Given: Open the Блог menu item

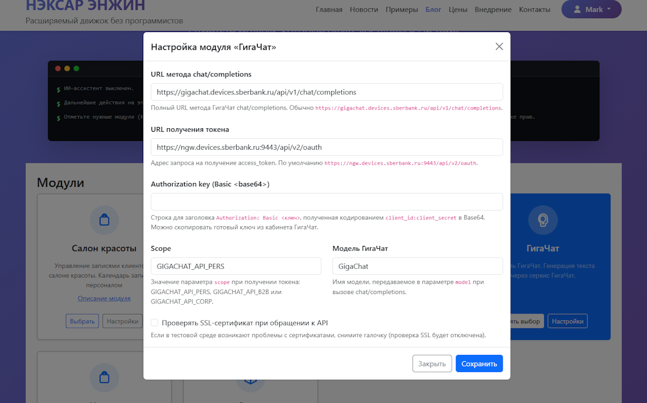Looking at the screenshot, I should pyautogui.click(x=433, y=9).
